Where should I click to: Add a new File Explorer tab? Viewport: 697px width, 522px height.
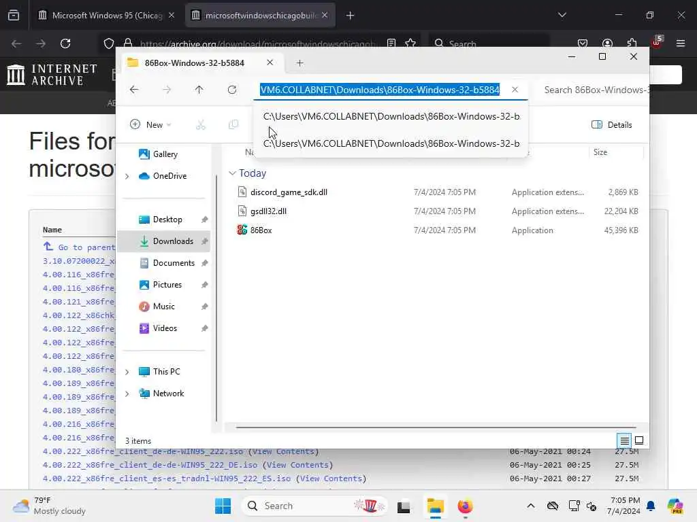(x=299, y=63)
